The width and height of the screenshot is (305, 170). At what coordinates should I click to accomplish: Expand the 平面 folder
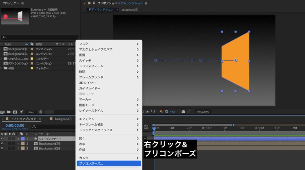coord(1,68)
